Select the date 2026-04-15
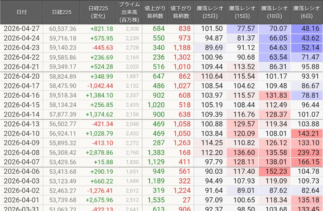This screenshot has height=211, width=323. coord(22,105)
